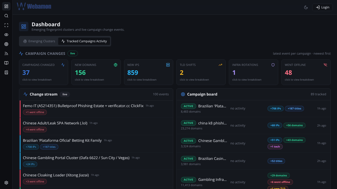Open Brazilian 'Plata... row on Campaign board
The height and width of the screenshot is (189, 337).
click(254, 108)
